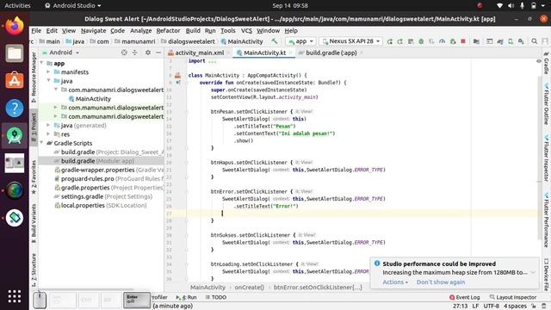Open Firefox from the Ubuntu dock
The width and height of the screenshot is (551, 310).
[15, 26]
